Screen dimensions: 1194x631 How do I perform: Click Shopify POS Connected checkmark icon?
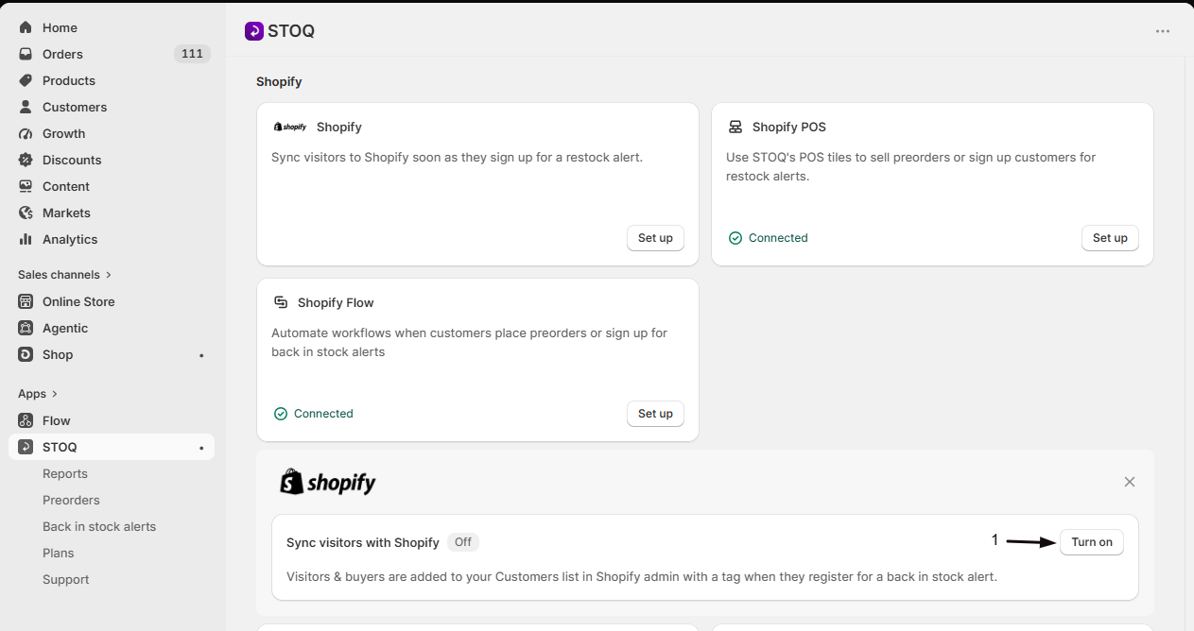pos(735,238)
